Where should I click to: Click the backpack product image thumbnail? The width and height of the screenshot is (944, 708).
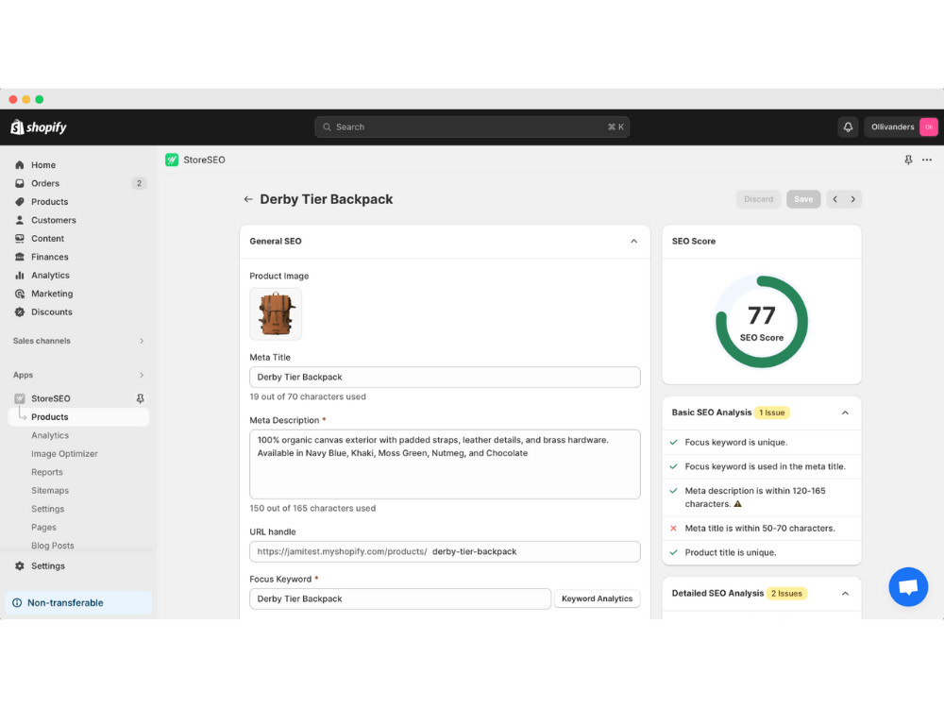(x=276, y=313)
